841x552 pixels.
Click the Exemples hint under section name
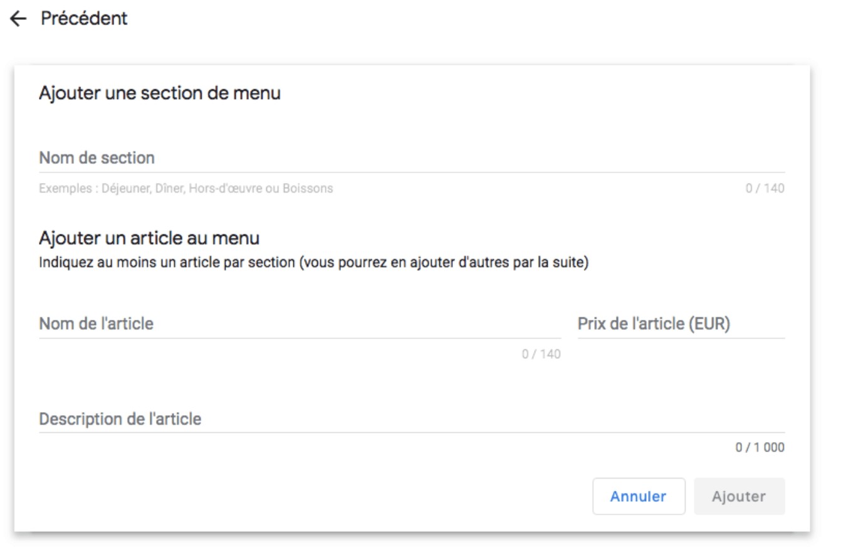[x=186, y=188]
